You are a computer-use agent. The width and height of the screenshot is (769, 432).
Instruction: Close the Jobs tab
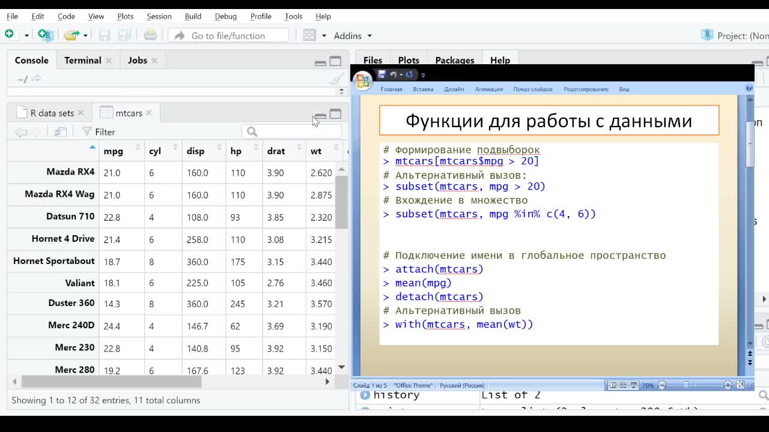pyautogui.click(x=154, y=61)
